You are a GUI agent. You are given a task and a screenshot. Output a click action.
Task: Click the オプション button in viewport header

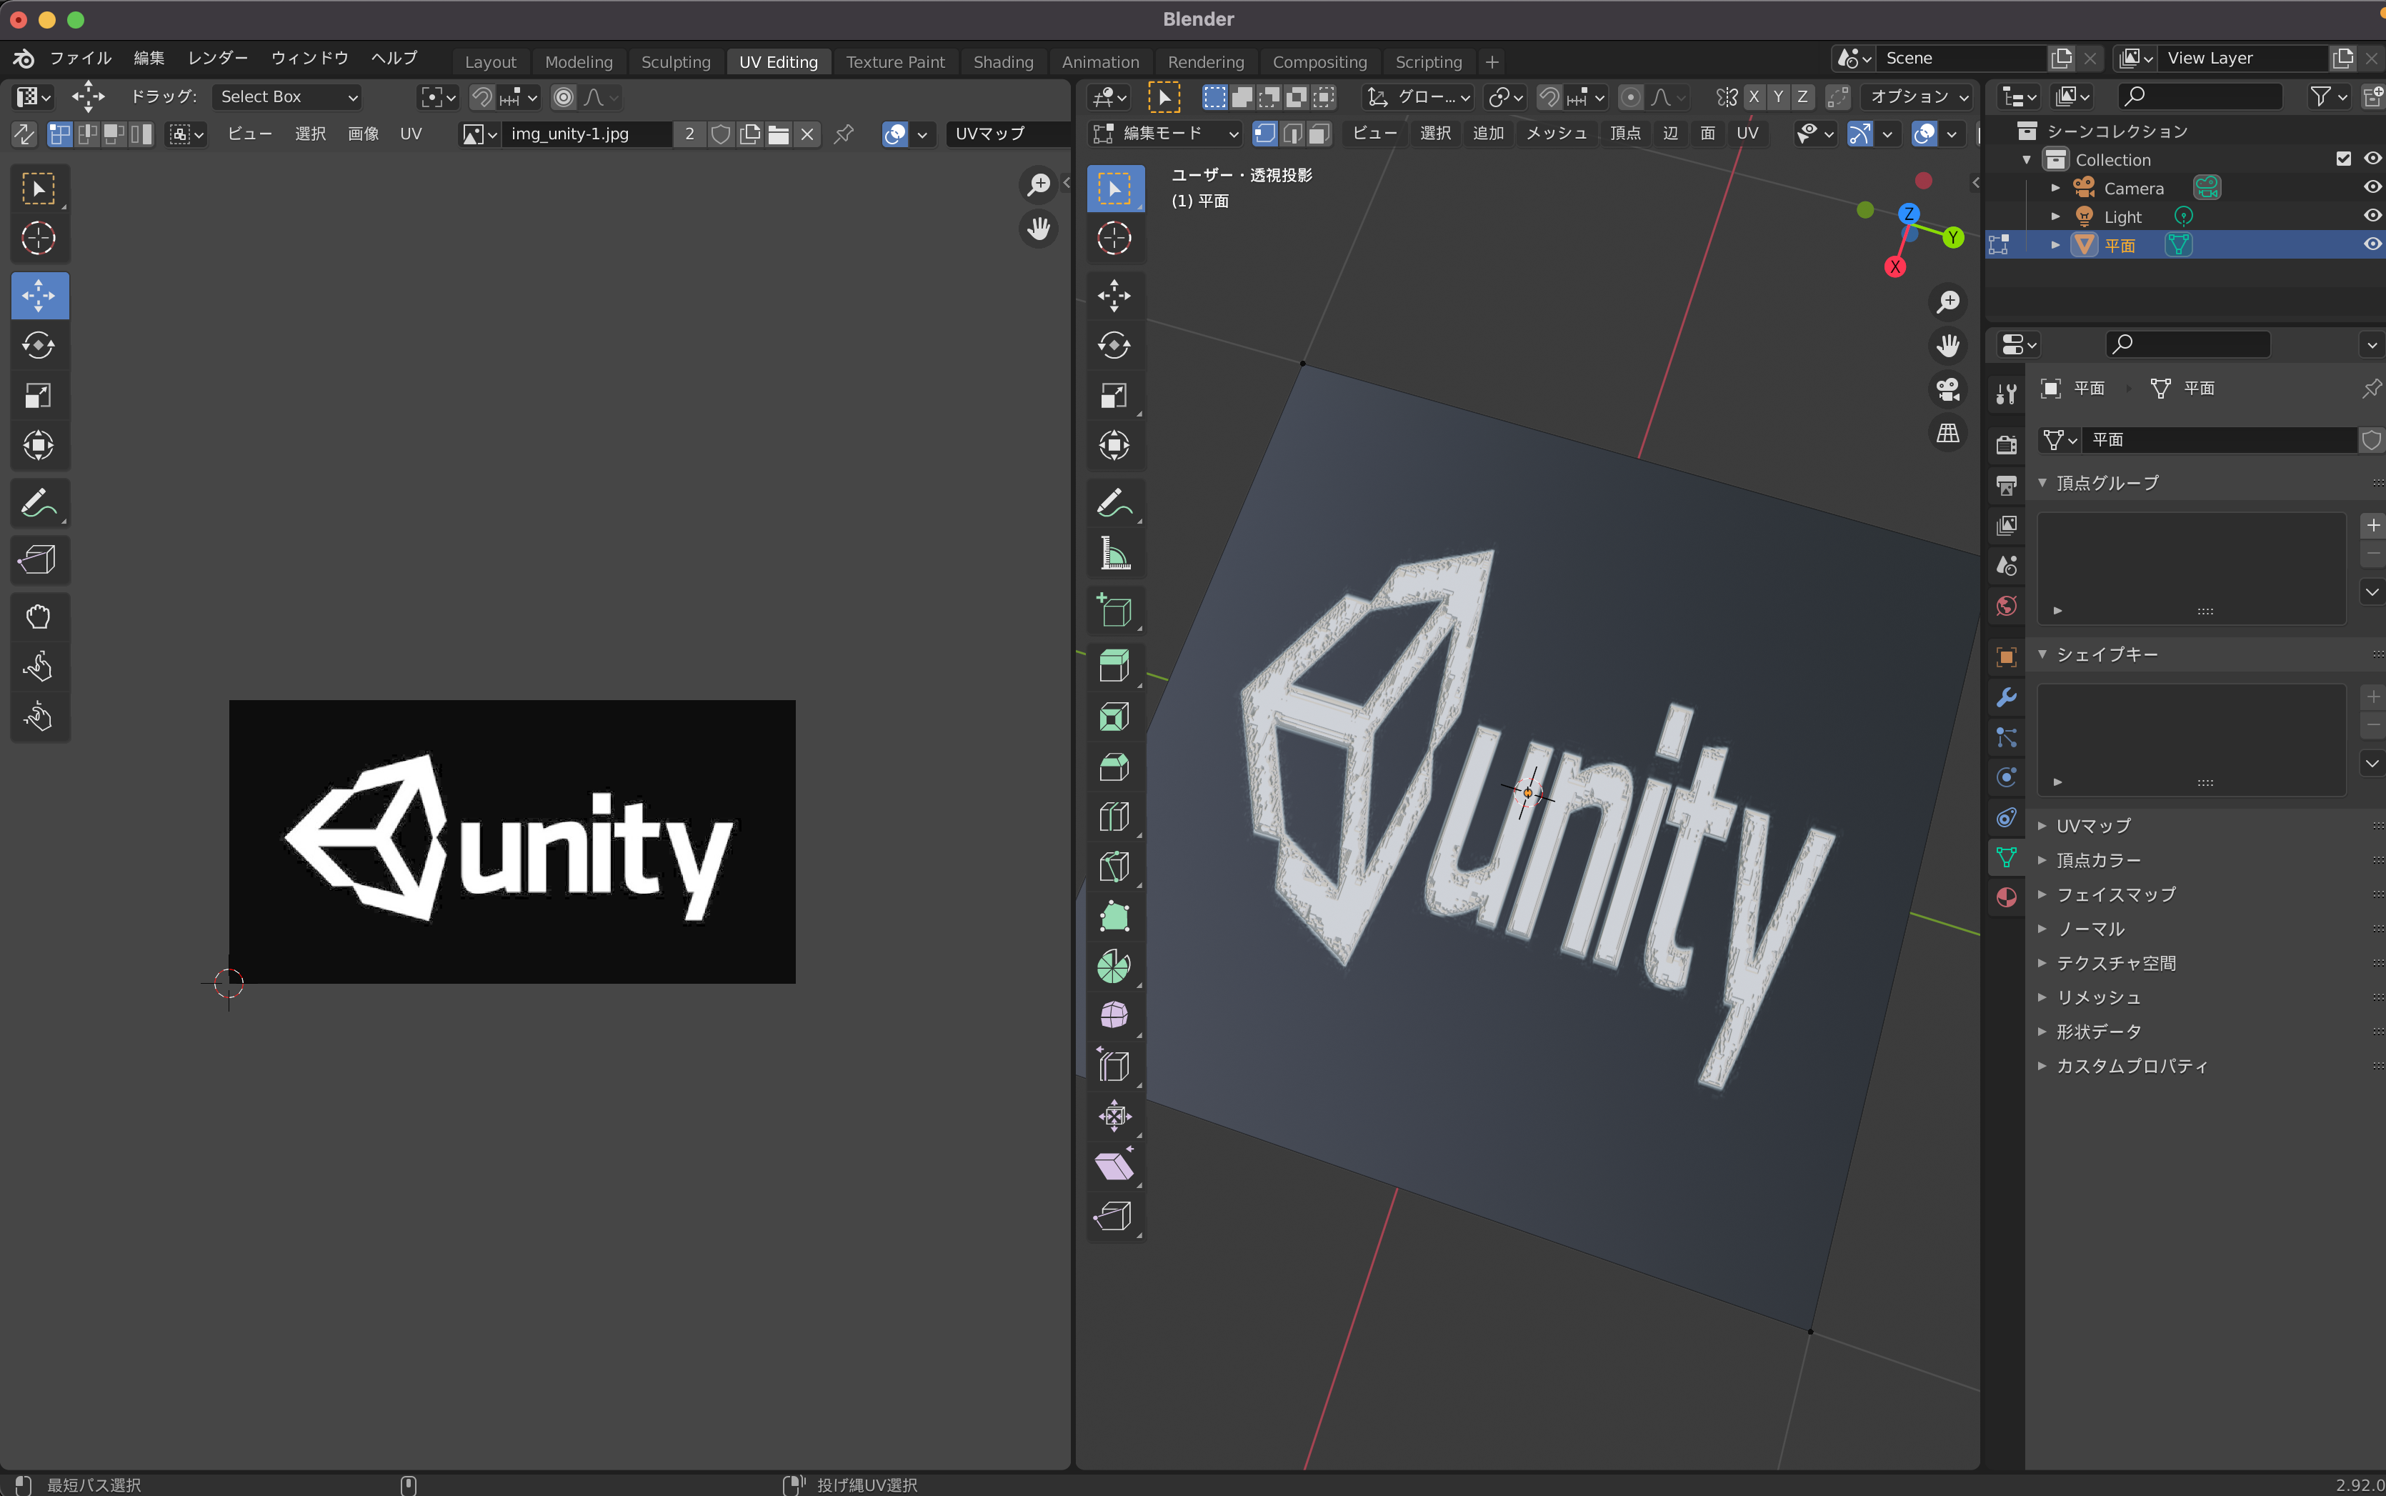tap(1917, 97)
